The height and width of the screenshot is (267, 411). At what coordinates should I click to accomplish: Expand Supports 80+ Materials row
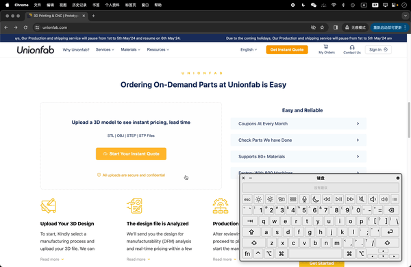(x=298, y=157)
